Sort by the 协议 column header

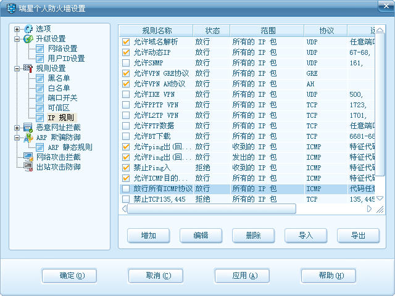click(x=326, y=31)
